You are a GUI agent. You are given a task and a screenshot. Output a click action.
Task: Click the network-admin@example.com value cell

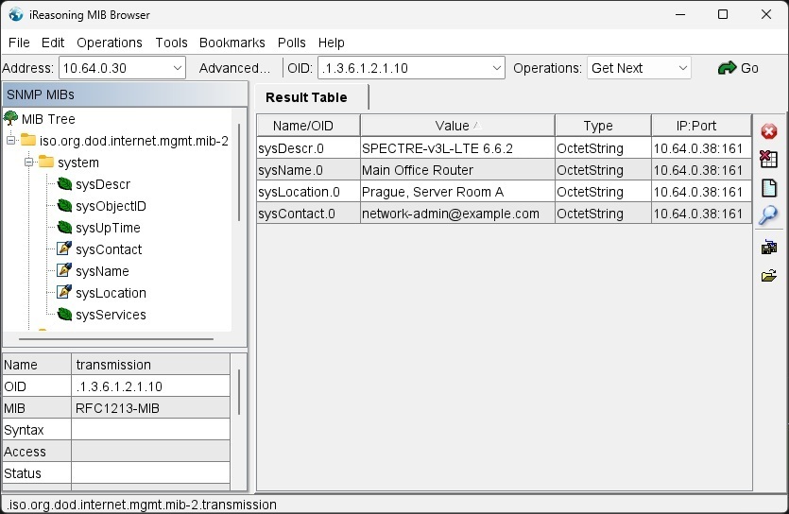pyautogui.click(x=457, y=214)
